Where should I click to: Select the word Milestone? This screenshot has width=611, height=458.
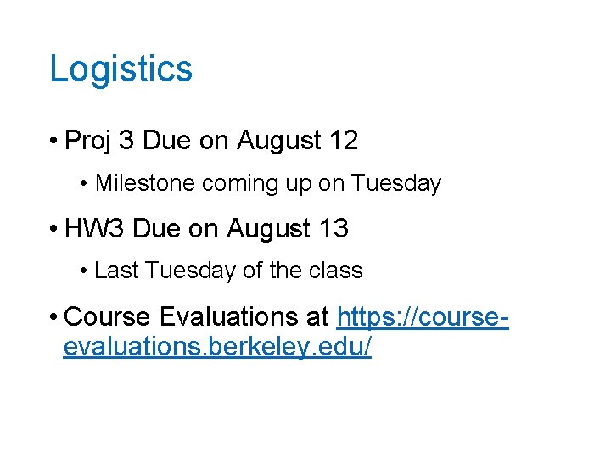point(145,182)
